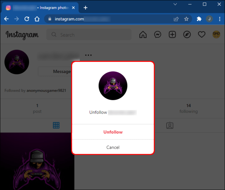Go forward in browser
The height and width of the screenshot is (190, 225).
pos(17,19)
